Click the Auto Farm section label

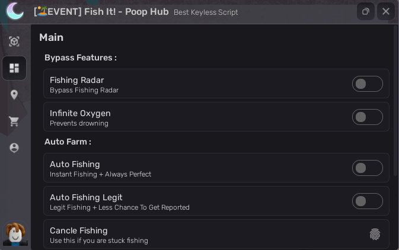[68, 142]
